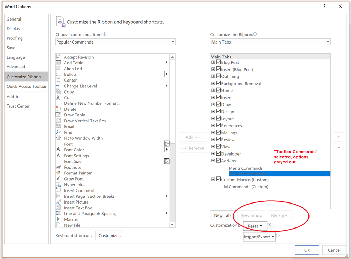The image size is (351, 259).
Task: Uncheck the Developer tab checkbox
Action: coord(218,154)
